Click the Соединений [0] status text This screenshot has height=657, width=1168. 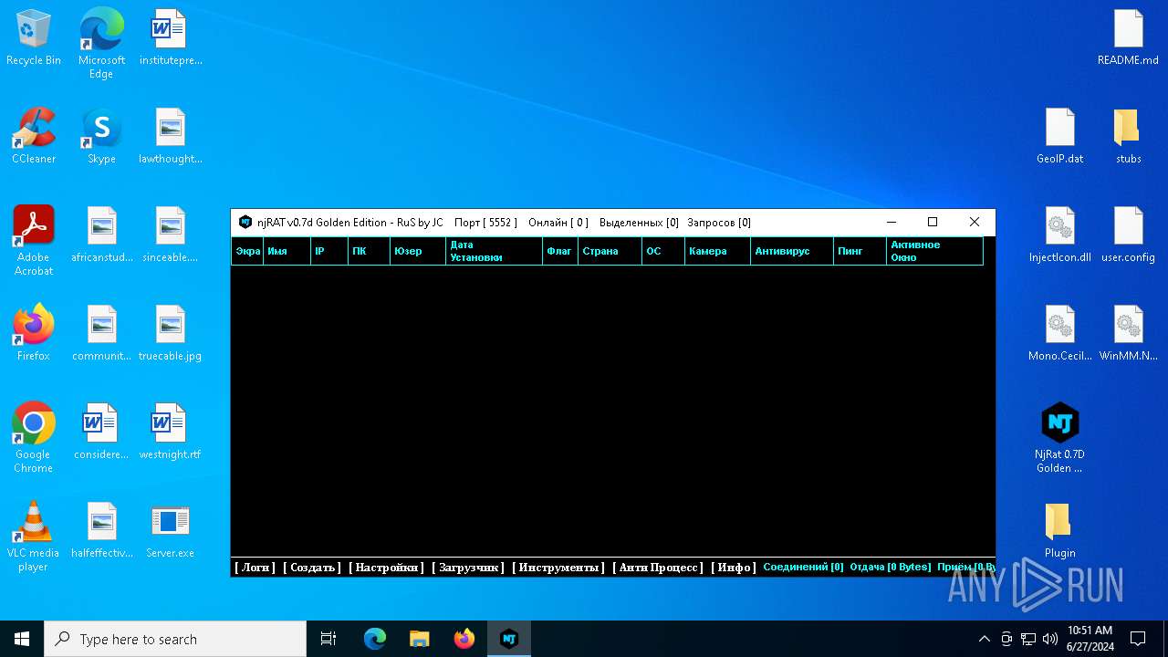coord(803,568)
